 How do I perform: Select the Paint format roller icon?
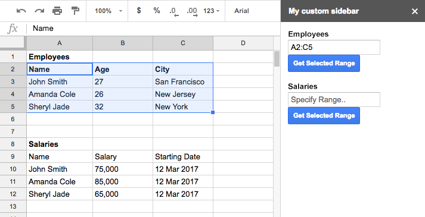pos(75,11)
